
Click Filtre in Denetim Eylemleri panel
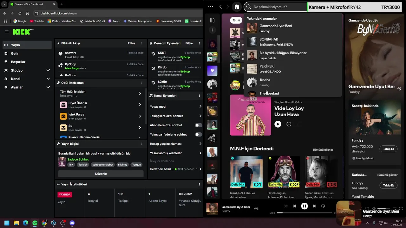pyautogui.click(x=189, y=43)
